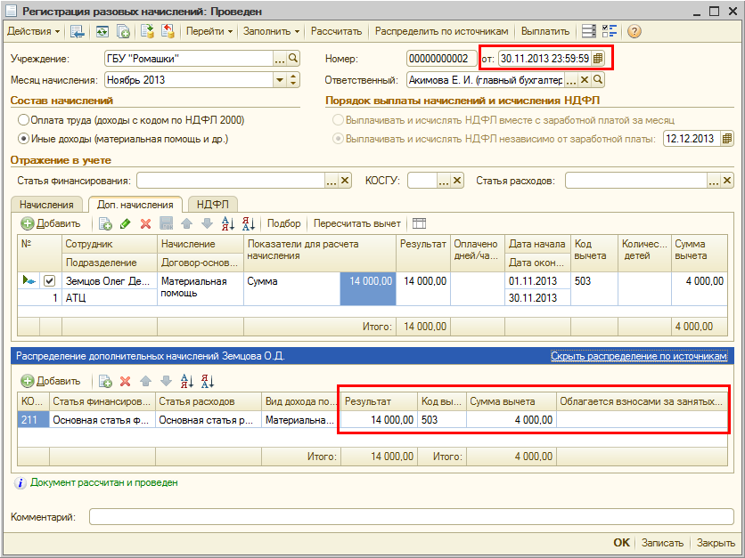Open Заполнить dropdown menu
745x558 pixels.
pos(272,31)
